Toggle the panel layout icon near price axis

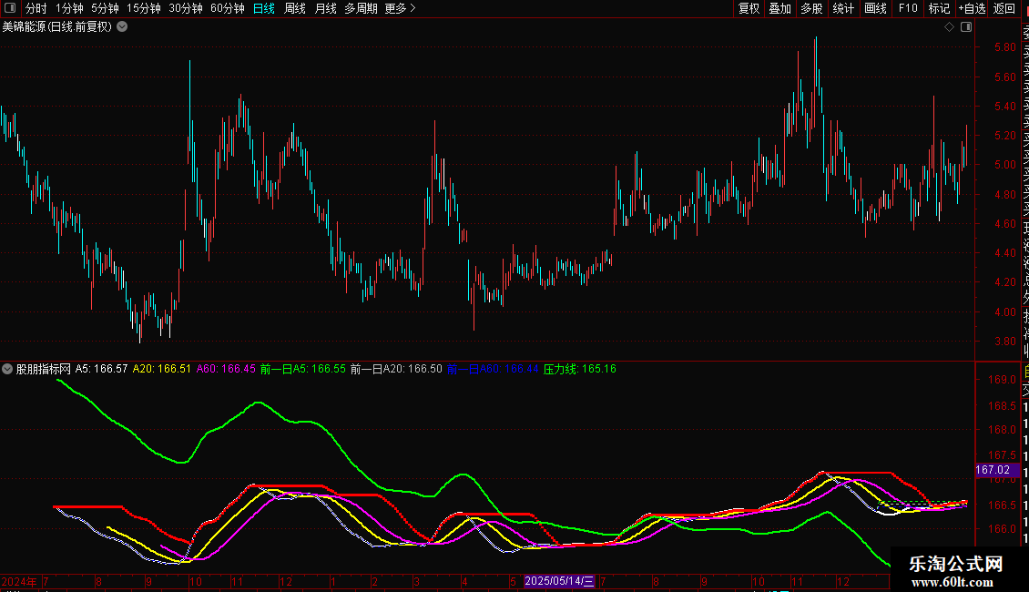coord(966,27)
